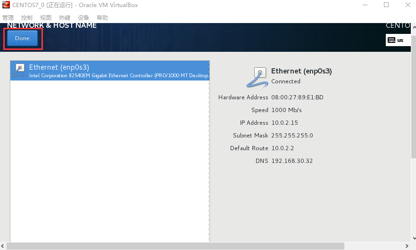Click the horizontal scrollbar left arrow
The width and height of the screenshot is (416, 250).
point(2,246)
